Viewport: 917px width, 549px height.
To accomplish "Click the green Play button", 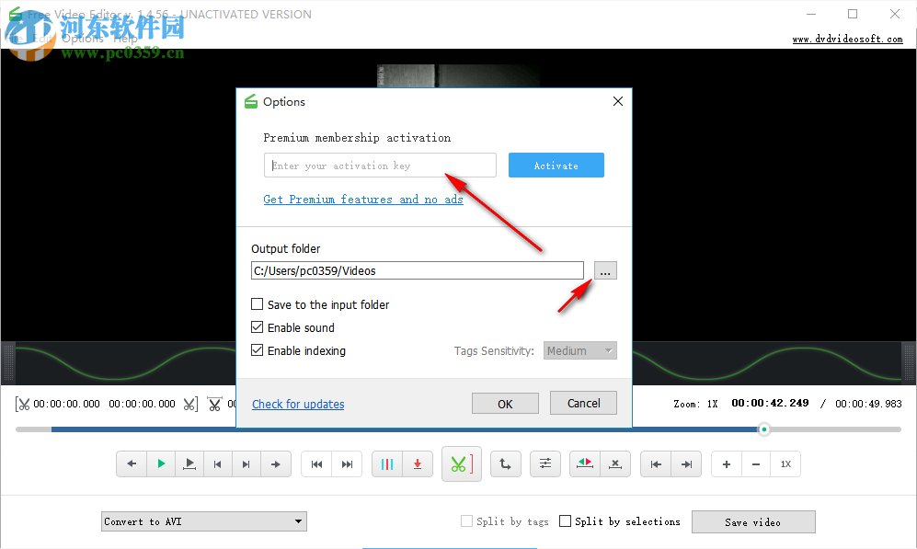I will (161, 463).
